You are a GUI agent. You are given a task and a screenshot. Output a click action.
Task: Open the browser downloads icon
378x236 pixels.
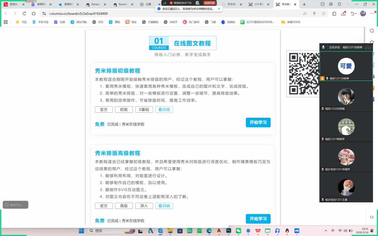coord(343,13)
